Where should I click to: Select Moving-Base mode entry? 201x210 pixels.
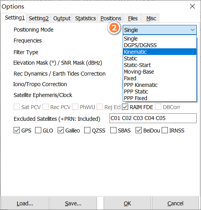tap(160, 72)
